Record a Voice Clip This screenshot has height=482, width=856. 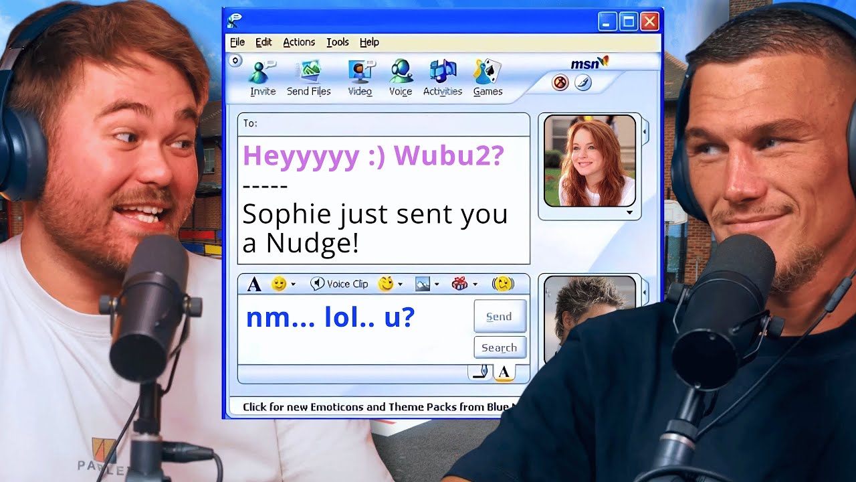pyautogui.click(x=339, y=284)
